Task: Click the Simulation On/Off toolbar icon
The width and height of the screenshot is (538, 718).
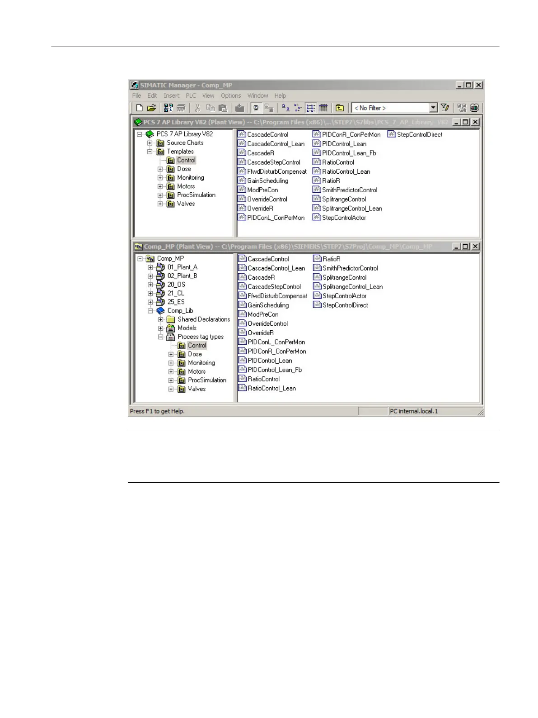Action: 474,108
